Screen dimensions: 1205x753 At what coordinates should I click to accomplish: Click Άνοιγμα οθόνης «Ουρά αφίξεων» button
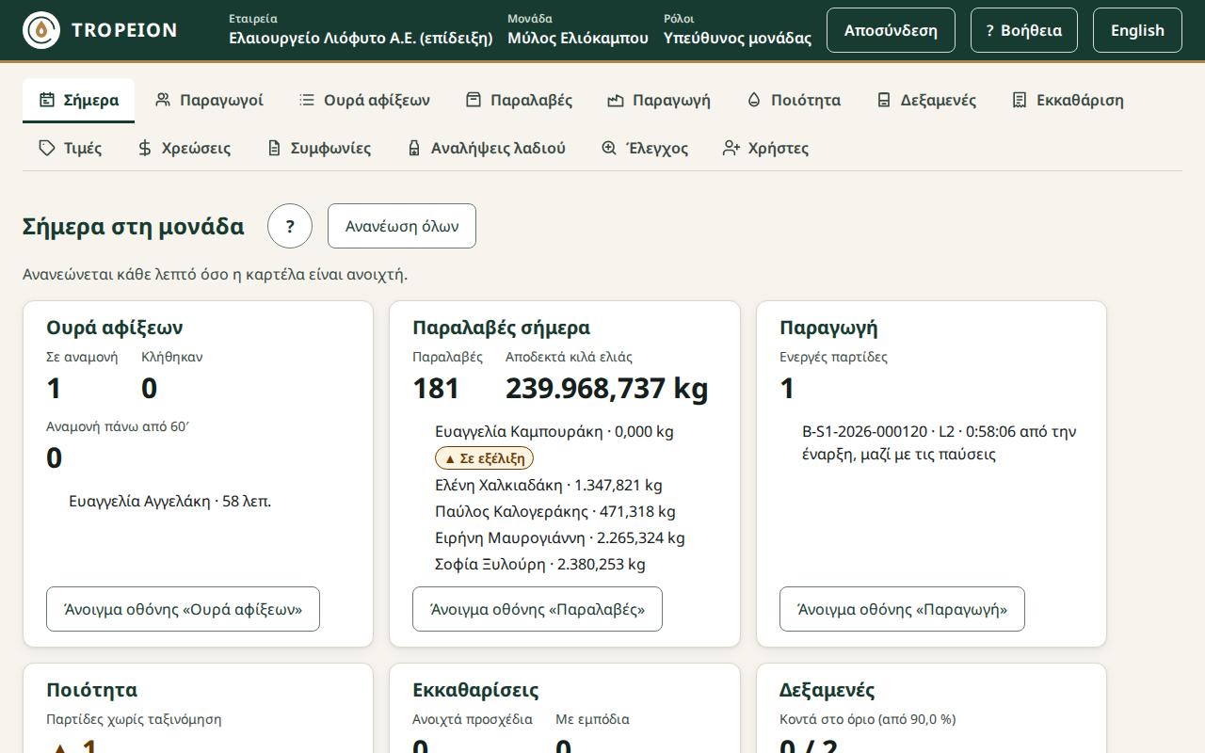click(x=183, y=609)
